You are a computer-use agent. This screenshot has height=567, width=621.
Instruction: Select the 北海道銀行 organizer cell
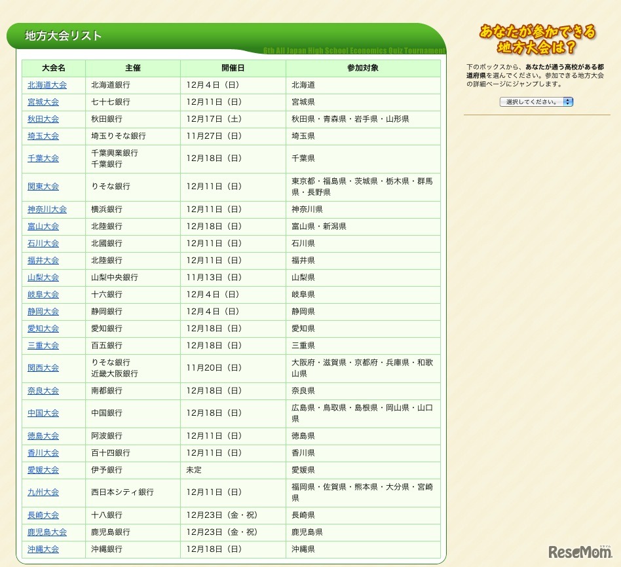133,85
